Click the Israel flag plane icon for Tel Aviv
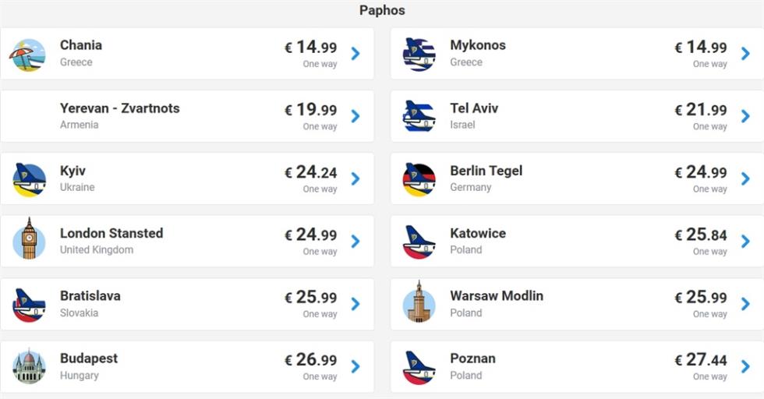The image size is (764, 399). 419,116
